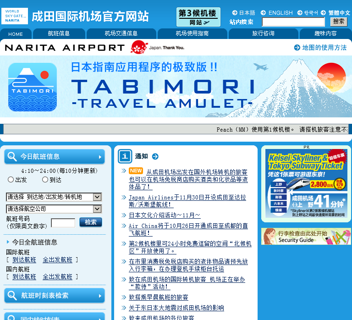Open domestic 全出发航班 link under 国内航班

click(57, 276)
